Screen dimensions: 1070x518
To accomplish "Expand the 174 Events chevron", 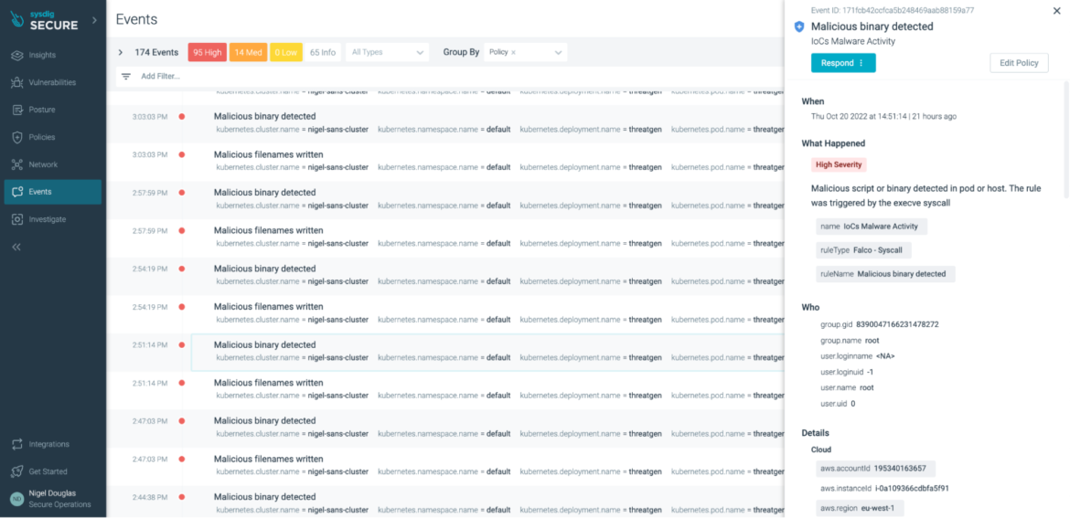I will (121, 52).
